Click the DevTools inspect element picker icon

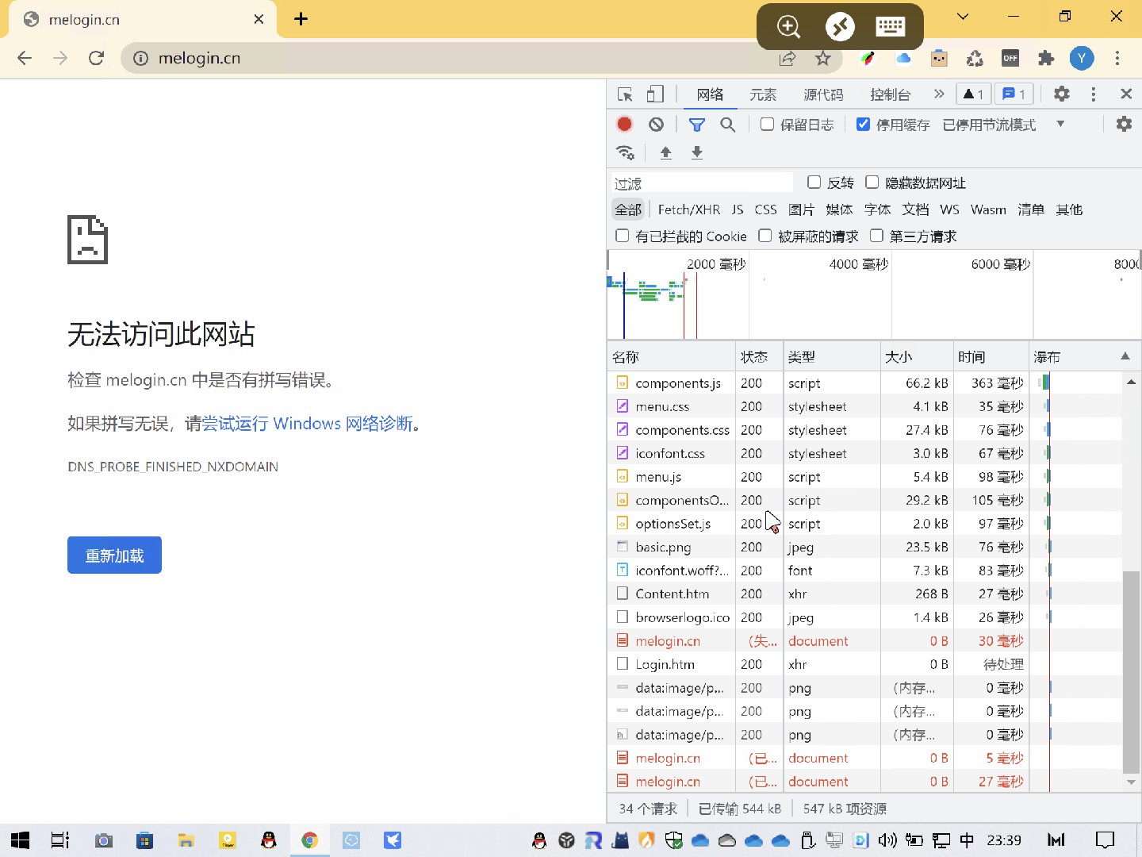[x=625, y=94]
